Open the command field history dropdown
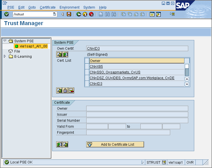 point(54,14)
